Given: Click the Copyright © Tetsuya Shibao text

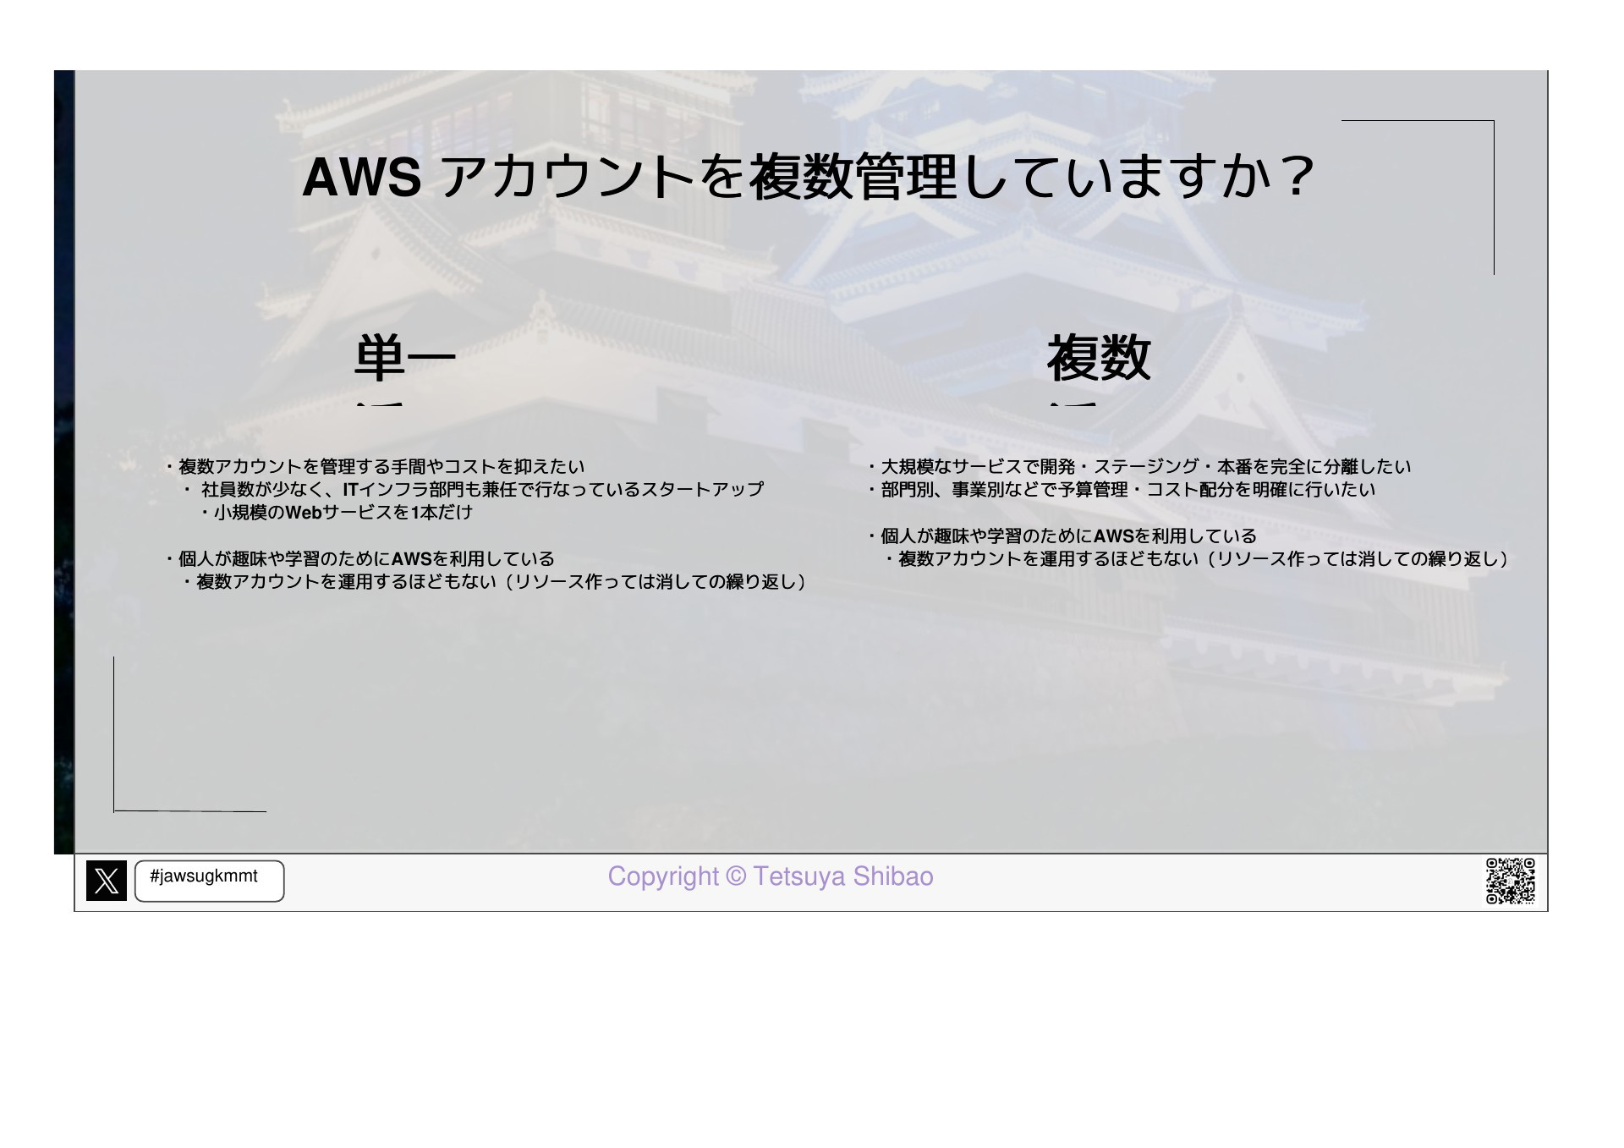Looking at the screenshot, I should point(771,876).
